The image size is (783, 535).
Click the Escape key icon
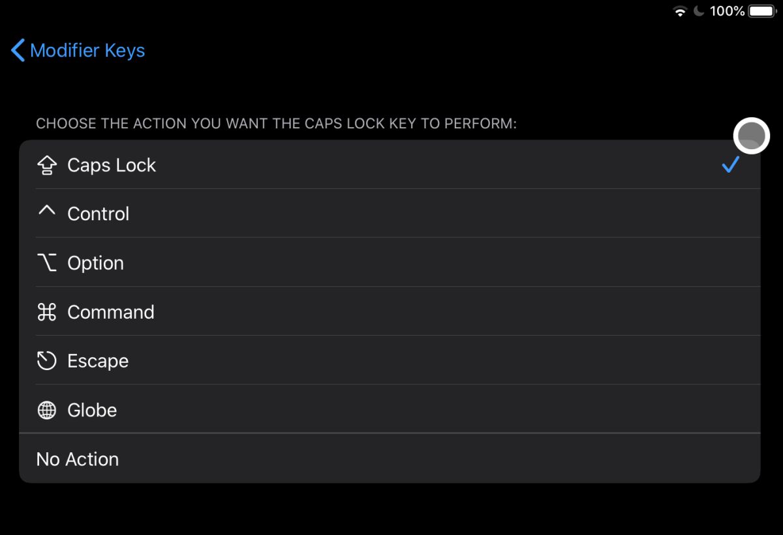46,360
